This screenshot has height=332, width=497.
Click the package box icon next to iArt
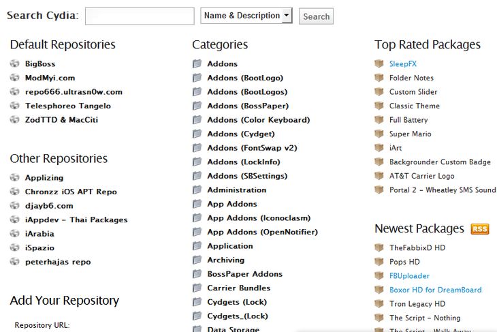(379, 147)
